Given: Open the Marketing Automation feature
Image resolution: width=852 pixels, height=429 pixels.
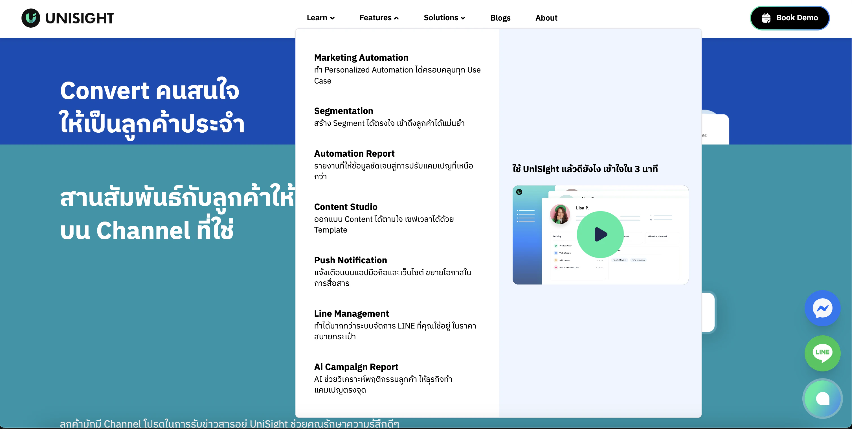Looking at the screenshot, I should (361, 58).
